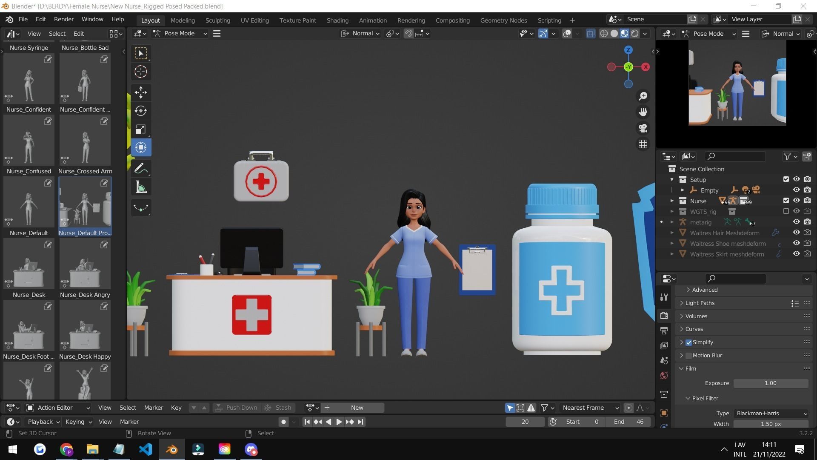Open the File menu
Screen dimensions: 817x460
23,20
